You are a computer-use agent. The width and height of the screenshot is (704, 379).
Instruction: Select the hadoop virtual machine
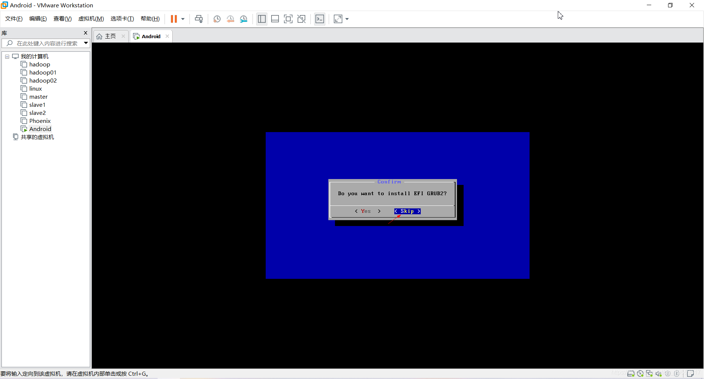(40, 65)
